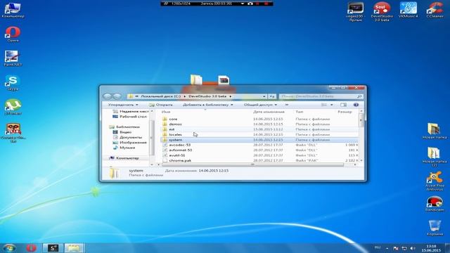This screenshot has width=450, height=253.
Task: Select the VKMusic 4 desktop shortcut
Action: tap(409, 10)
